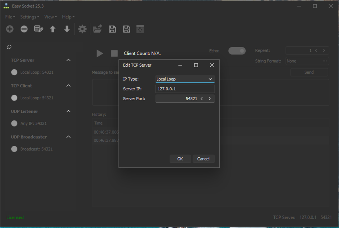339x228 pixels.
Task: Collapse the TCP Server group
Action: click(69, 60)
